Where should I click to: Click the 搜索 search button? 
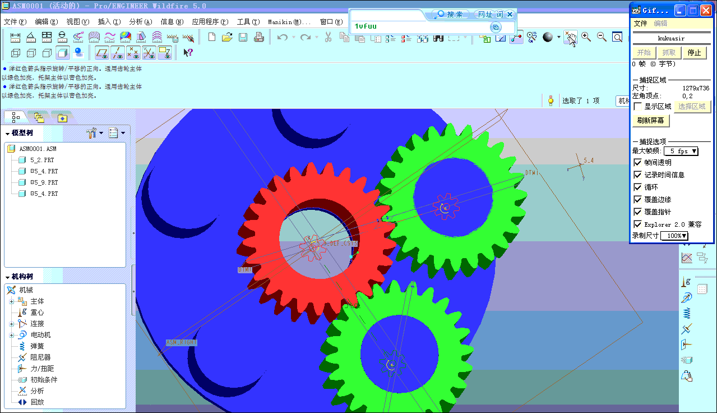click(x=450, y=15)
